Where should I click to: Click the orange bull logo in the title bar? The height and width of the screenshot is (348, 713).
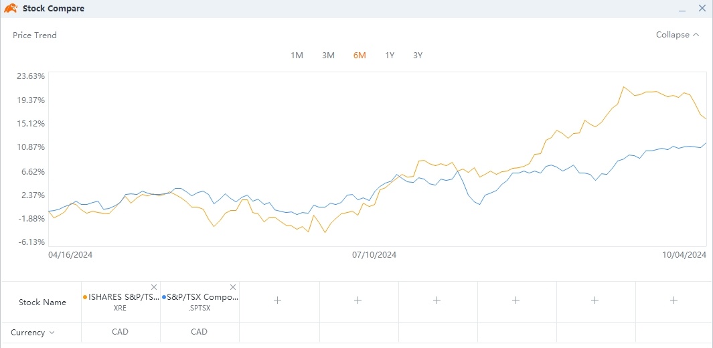11,8
